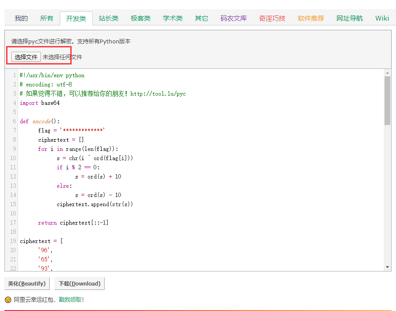Click the scrollbar up arrow
The image size is (396, 311).
[x=388, y=73]
